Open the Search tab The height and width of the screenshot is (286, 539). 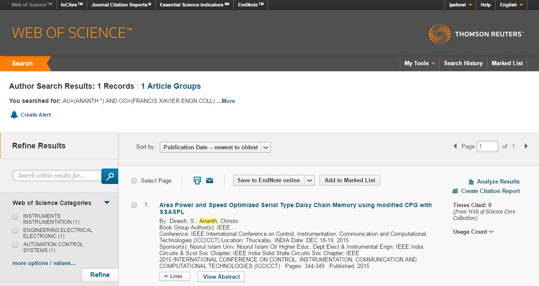(x=23, y=63)
